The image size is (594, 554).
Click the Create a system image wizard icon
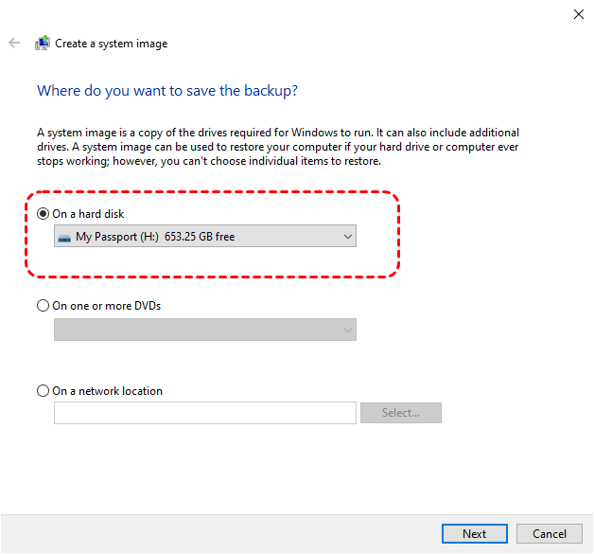point(43,44)
